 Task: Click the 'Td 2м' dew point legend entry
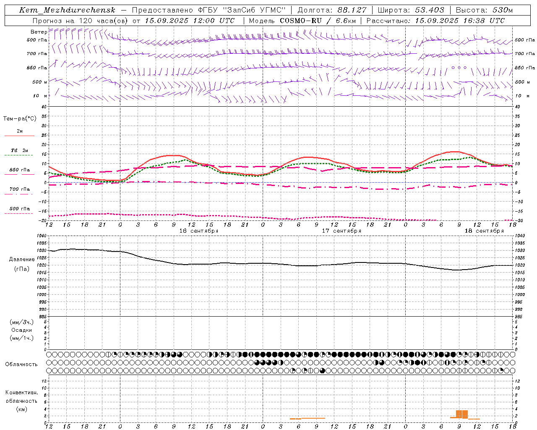tap(19, 150)
